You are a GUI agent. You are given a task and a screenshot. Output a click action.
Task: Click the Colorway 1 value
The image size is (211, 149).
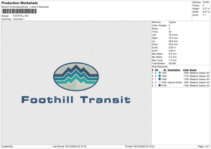[19, 19]
